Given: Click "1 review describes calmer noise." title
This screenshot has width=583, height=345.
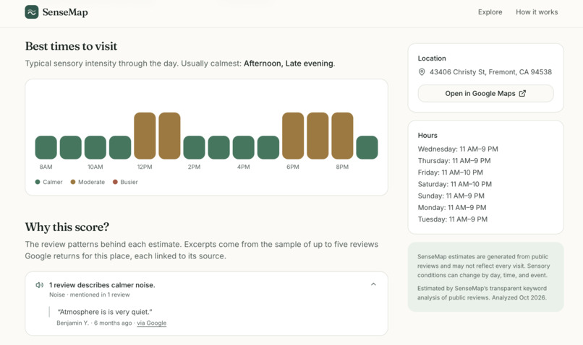Looking at the screenshot, I should pos(102,285).
